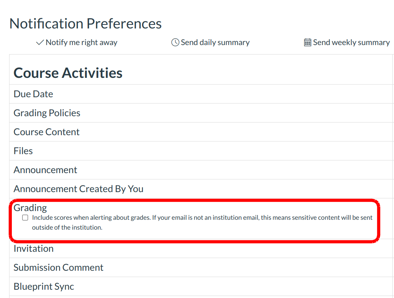Image resolution: width=394 pixels, height=298 pixels.
Task: Click the checkmark icon for Notify me right away
Action: [x=40, y=43]
